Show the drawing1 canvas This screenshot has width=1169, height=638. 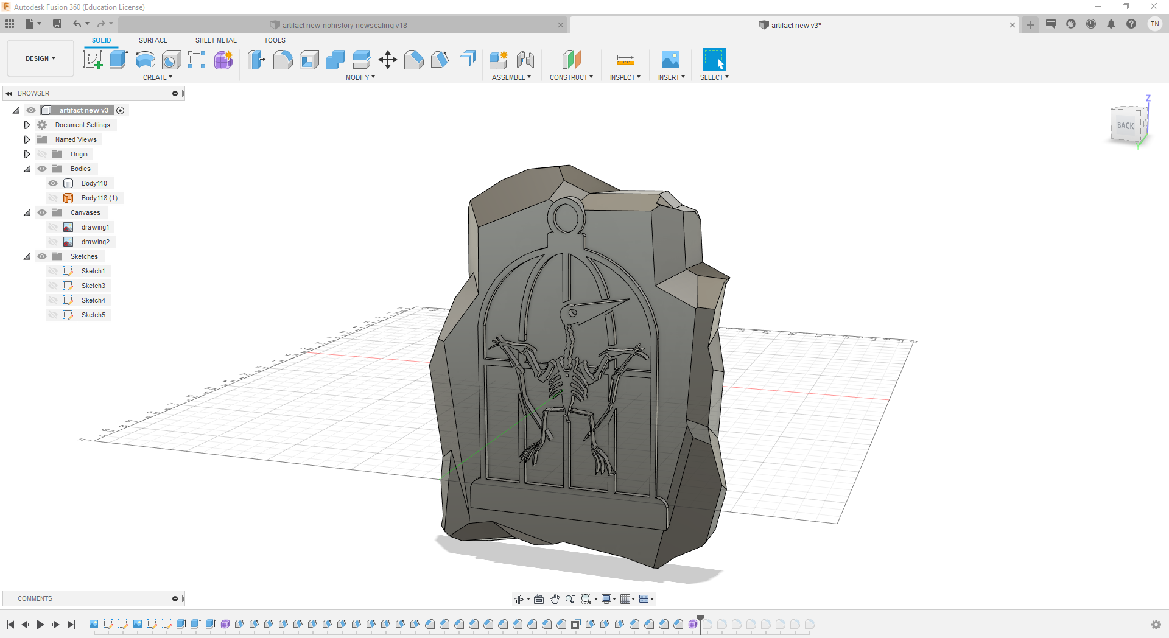(x=53, y=227)
